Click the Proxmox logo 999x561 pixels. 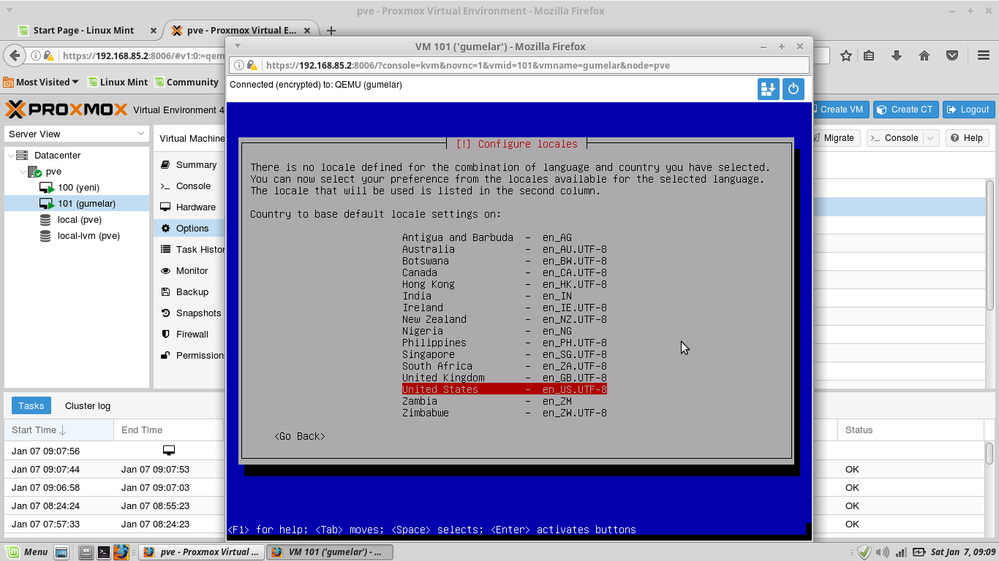(x=67, y=110)
